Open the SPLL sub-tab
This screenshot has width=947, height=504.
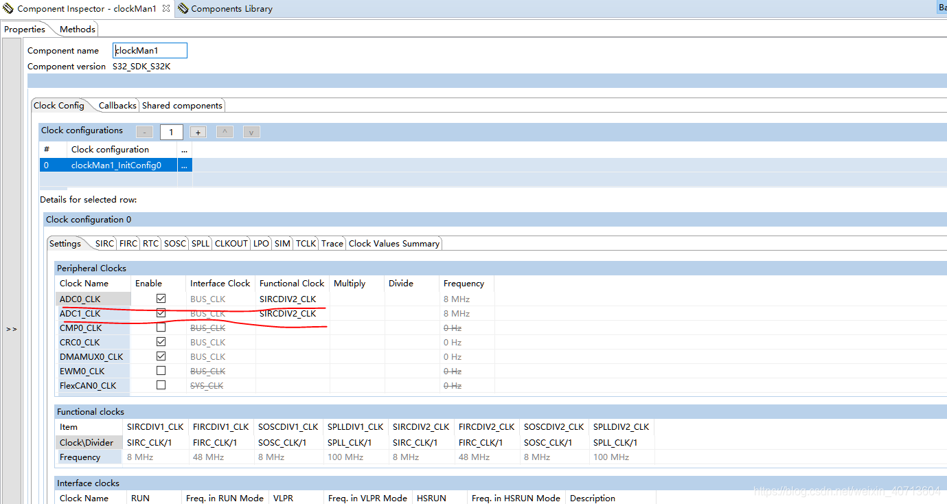tap(201, 243)
